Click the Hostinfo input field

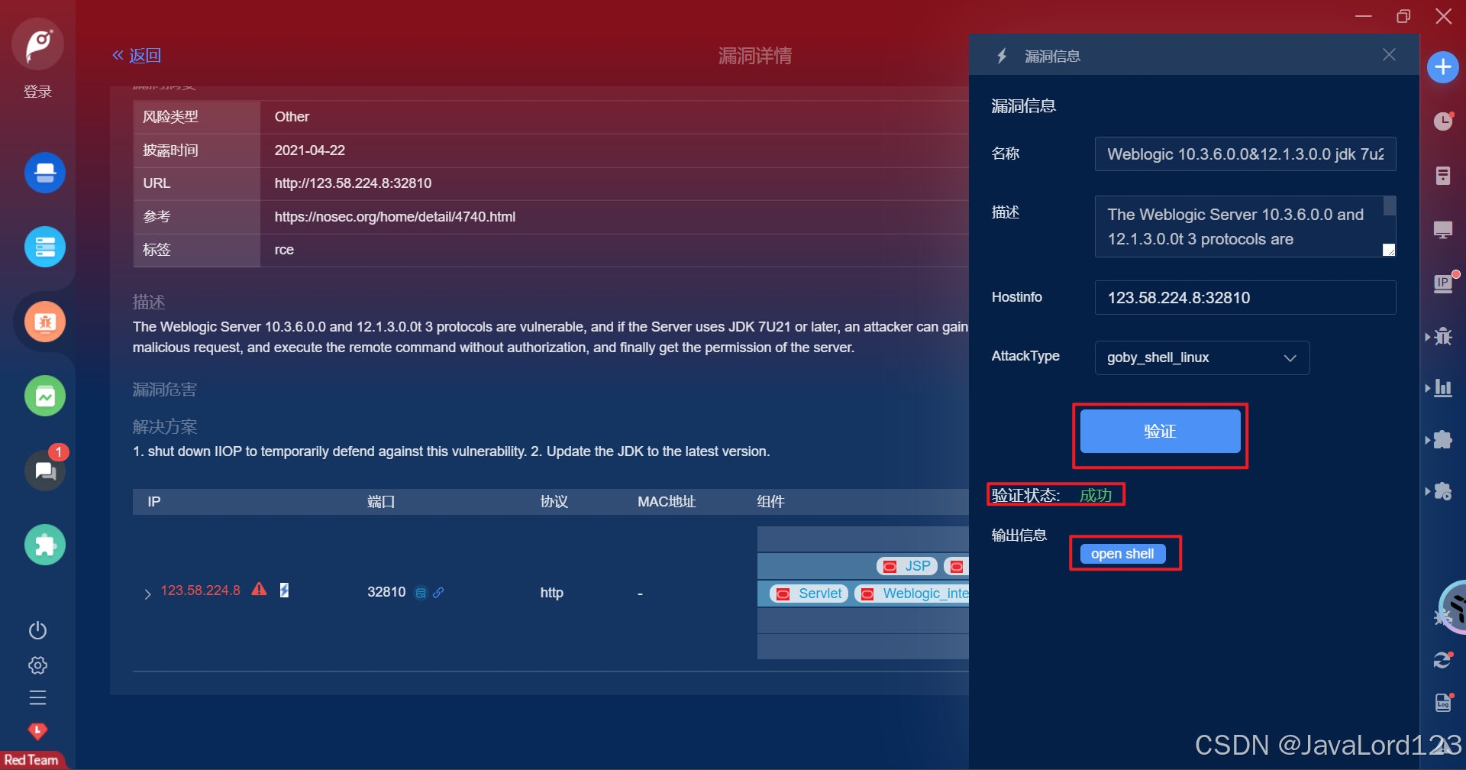[x=1245, y=298]
